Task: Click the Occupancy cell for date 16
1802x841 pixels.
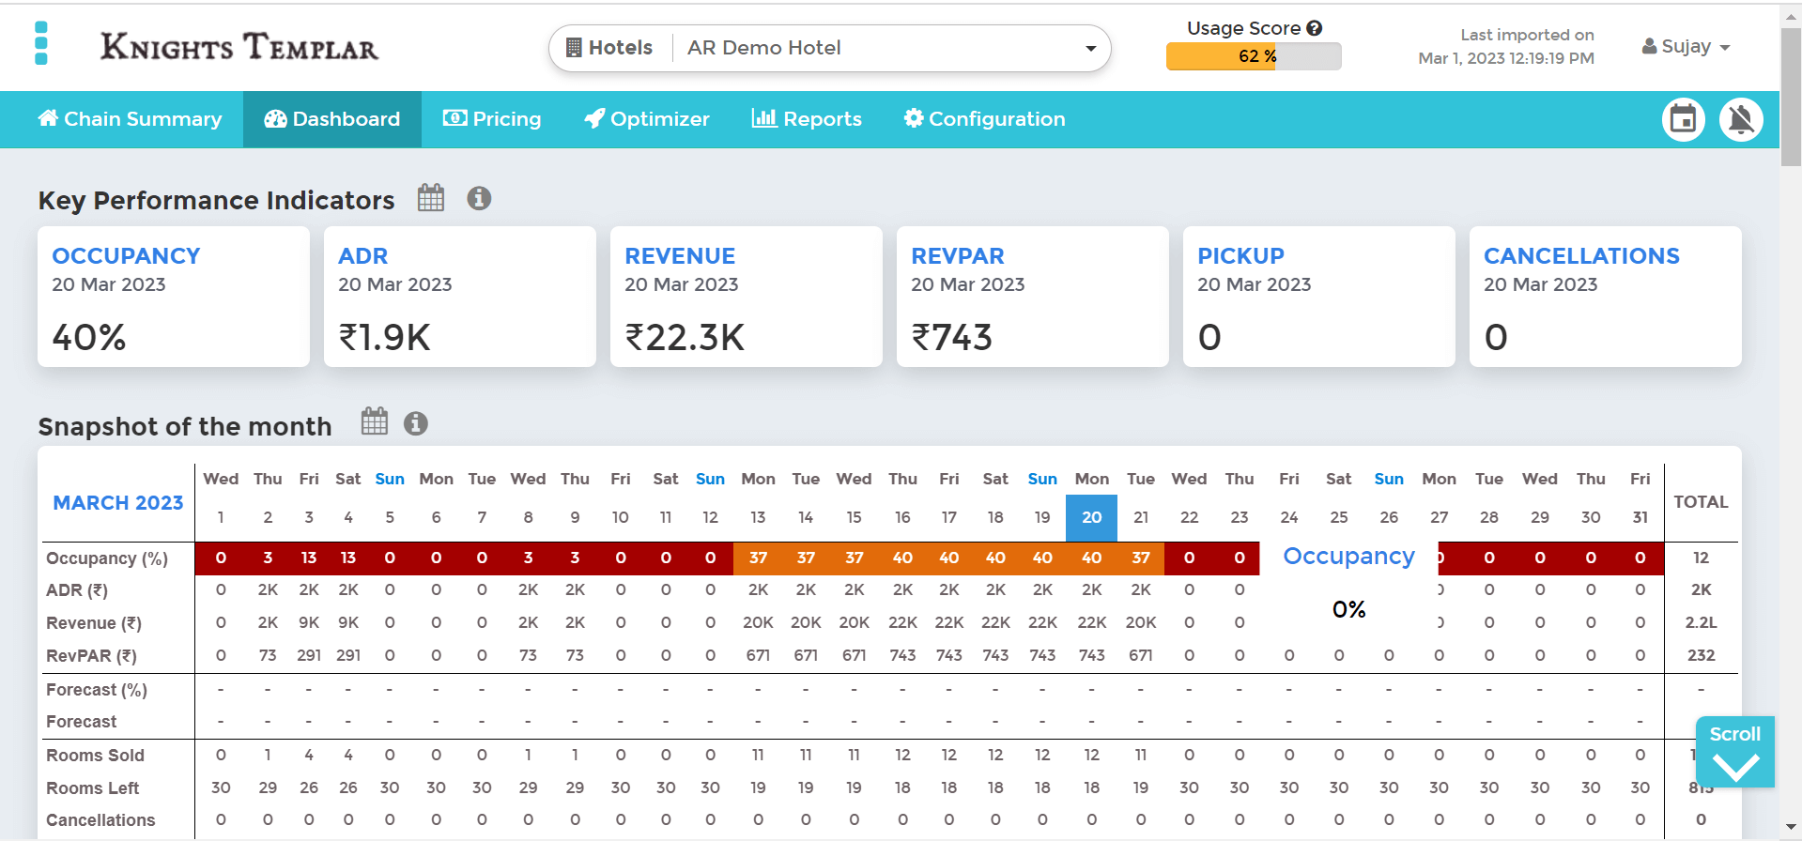Action: (902, 558)
